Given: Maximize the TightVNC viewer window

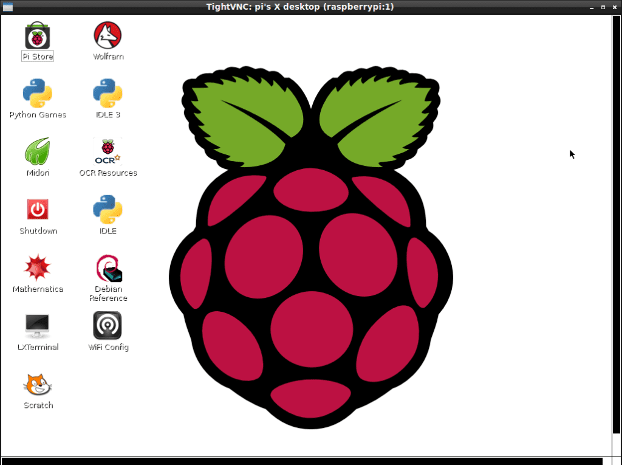Looking at the screenshot, I should 603,7.
